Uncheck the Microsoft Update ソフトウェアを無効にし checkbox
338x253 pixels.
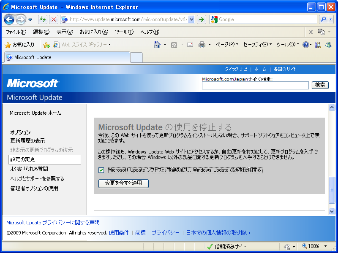pos(101,170)
